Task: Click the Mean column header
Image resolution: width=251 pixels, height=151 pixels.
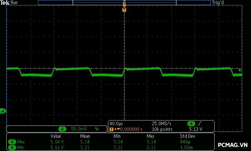Action: [x=85, y=136]
